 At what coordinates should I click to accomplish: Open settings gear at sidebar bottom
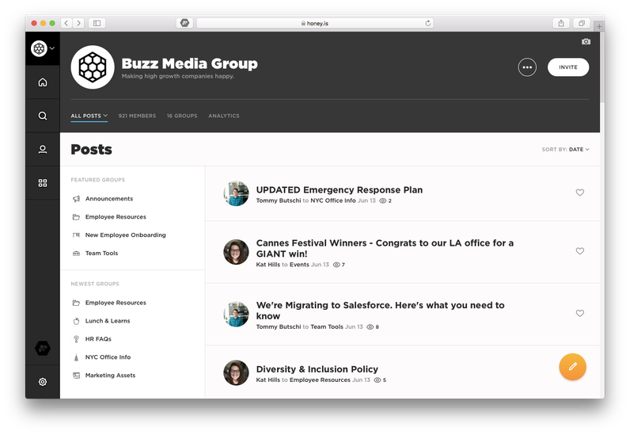point(43,382)
